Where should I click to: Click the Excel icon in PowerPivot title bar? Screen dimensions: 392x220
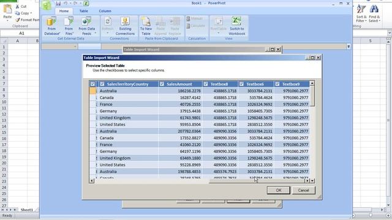pos(86,4)
